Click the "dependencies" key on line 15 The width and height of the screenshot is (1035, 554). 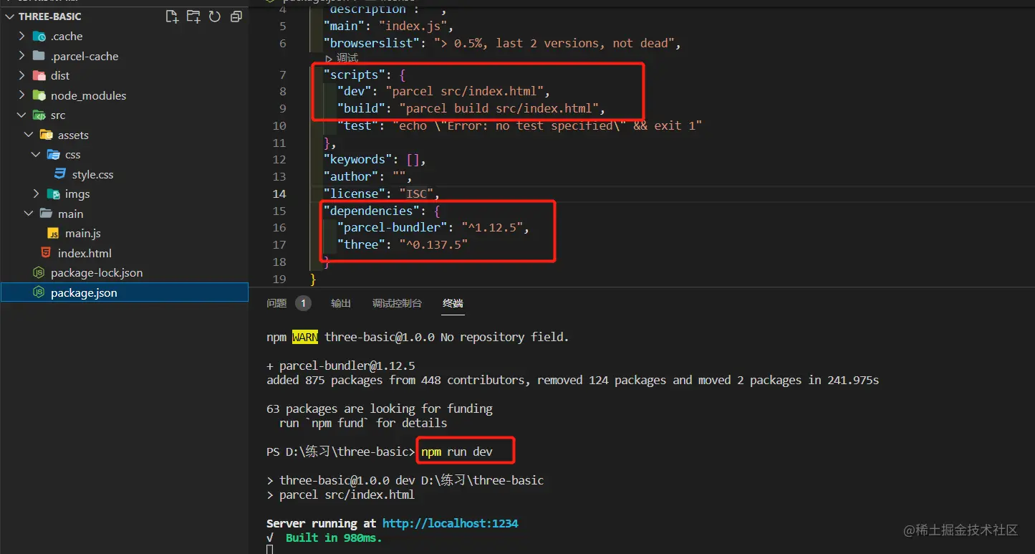(371, 211)
